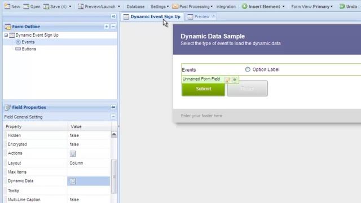Viewport: 361px width, 203px height.
Task: Open the Integration menu
Action: pyautogui.click(x=226, y=7)
